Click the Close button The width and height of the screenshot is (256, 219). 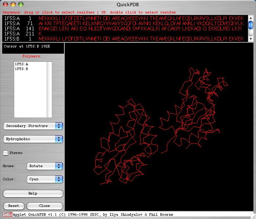point(45,206)
